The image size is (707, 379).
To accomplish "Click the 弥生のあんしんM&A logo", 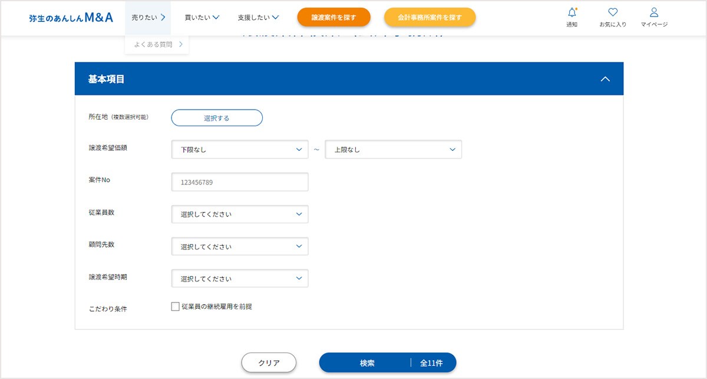I will point(71,18).
